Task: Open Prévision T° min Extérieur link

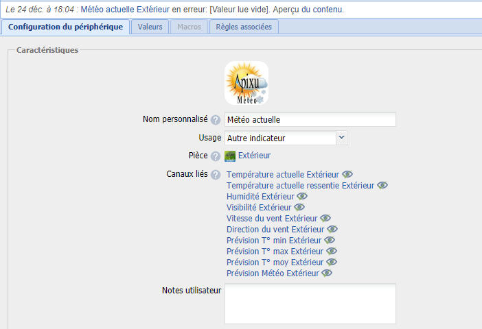Action: click(x=274, y=241)
